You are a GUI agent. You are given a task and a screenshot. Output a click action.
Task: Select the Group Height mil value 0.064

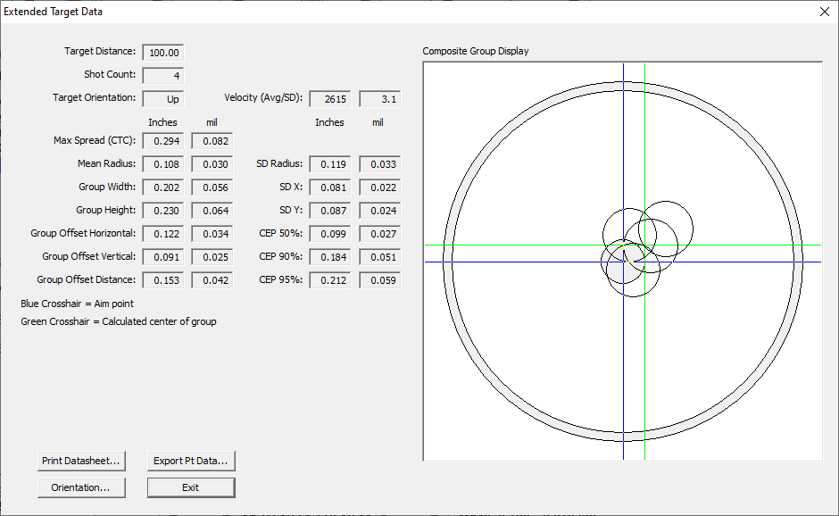click(212, 211)
